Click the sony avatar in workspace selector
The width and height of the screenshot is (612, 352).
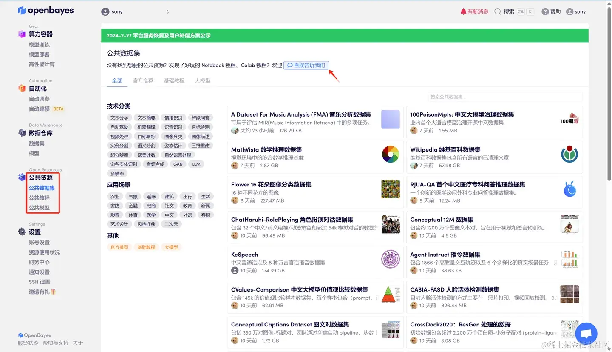pos(105,12)
